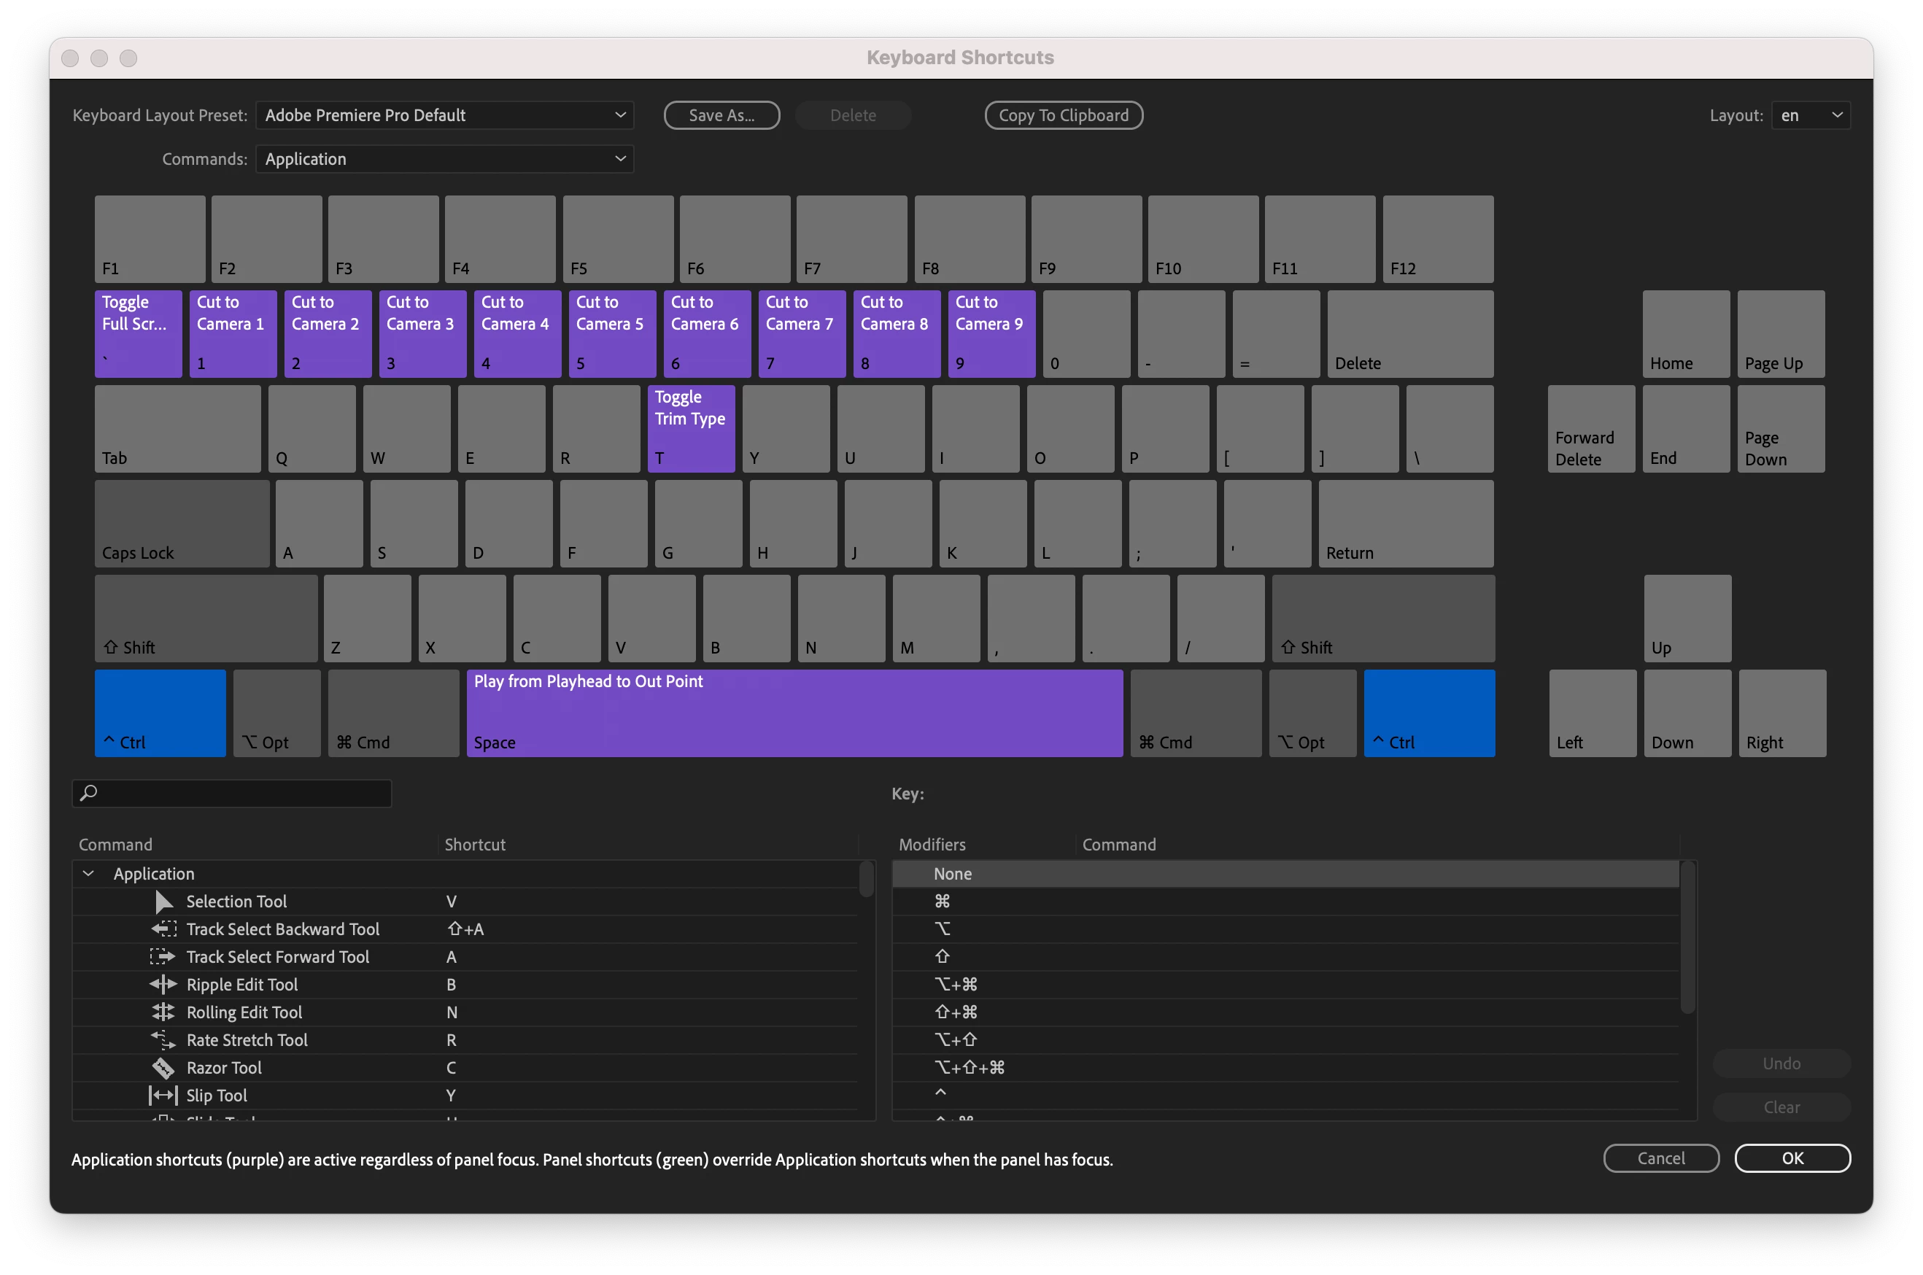Toggle the left Ctrl modifier key

pyautogui.click(x=160, y=713)
